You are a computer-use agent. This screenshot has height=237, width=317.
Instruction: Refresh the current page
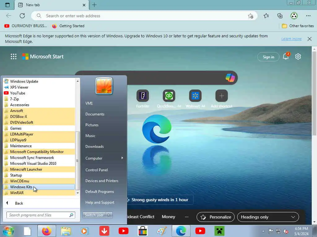pyautogui.click(x=22, y=16)
